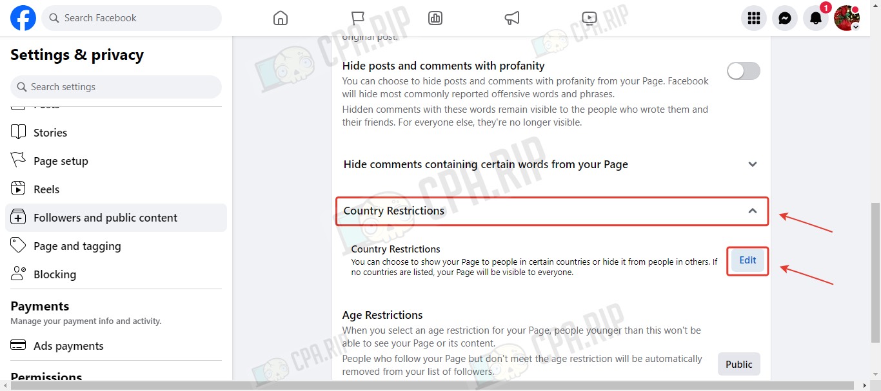Open the profile picture account menu
Viewport: 881px width, 391px height.
click(x=847, y=18)
